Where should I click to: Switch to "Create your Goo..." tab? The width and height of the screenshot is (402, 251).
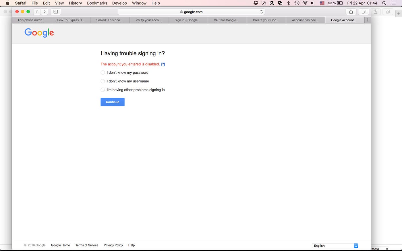pos(266,20)
